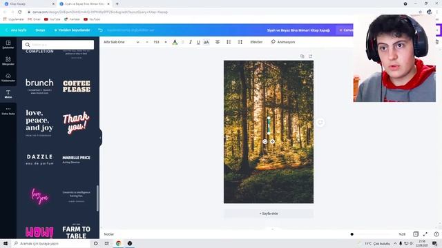Click the %28 zoom percentage
Image resolution: width=442 pixels, height=248 pixels.
[x=402, y=234]
